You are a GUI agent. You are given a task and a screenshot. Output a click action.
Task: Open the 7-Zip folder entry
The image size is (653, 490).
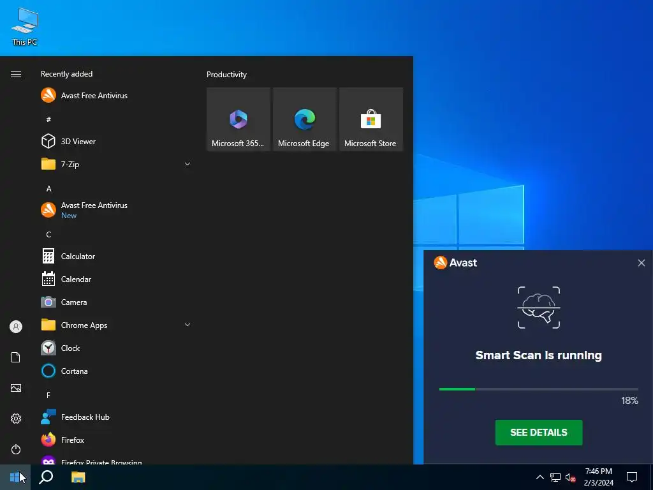pyautogui.click(x=115, y=164)
